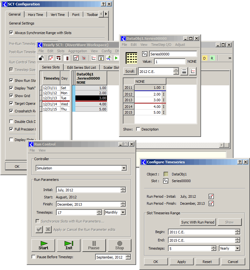Click the unlock padlock icon in SCT toolbar

41,58
